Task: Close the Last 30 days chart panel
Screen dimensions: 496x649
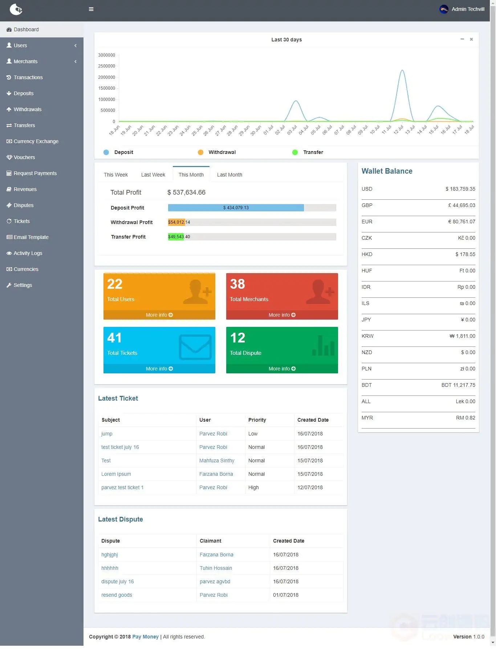Action: pyautogui.click(x=471, y=39)
